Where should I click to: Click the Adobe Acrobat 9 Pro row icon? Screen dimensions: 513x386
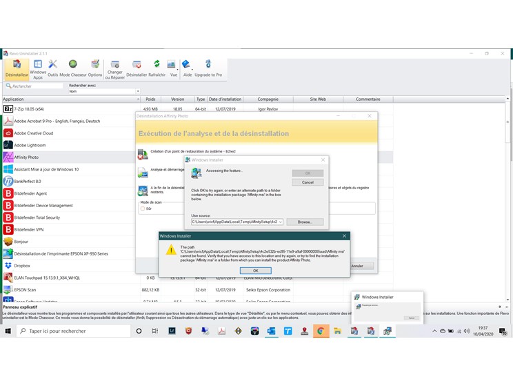[8, 121]
